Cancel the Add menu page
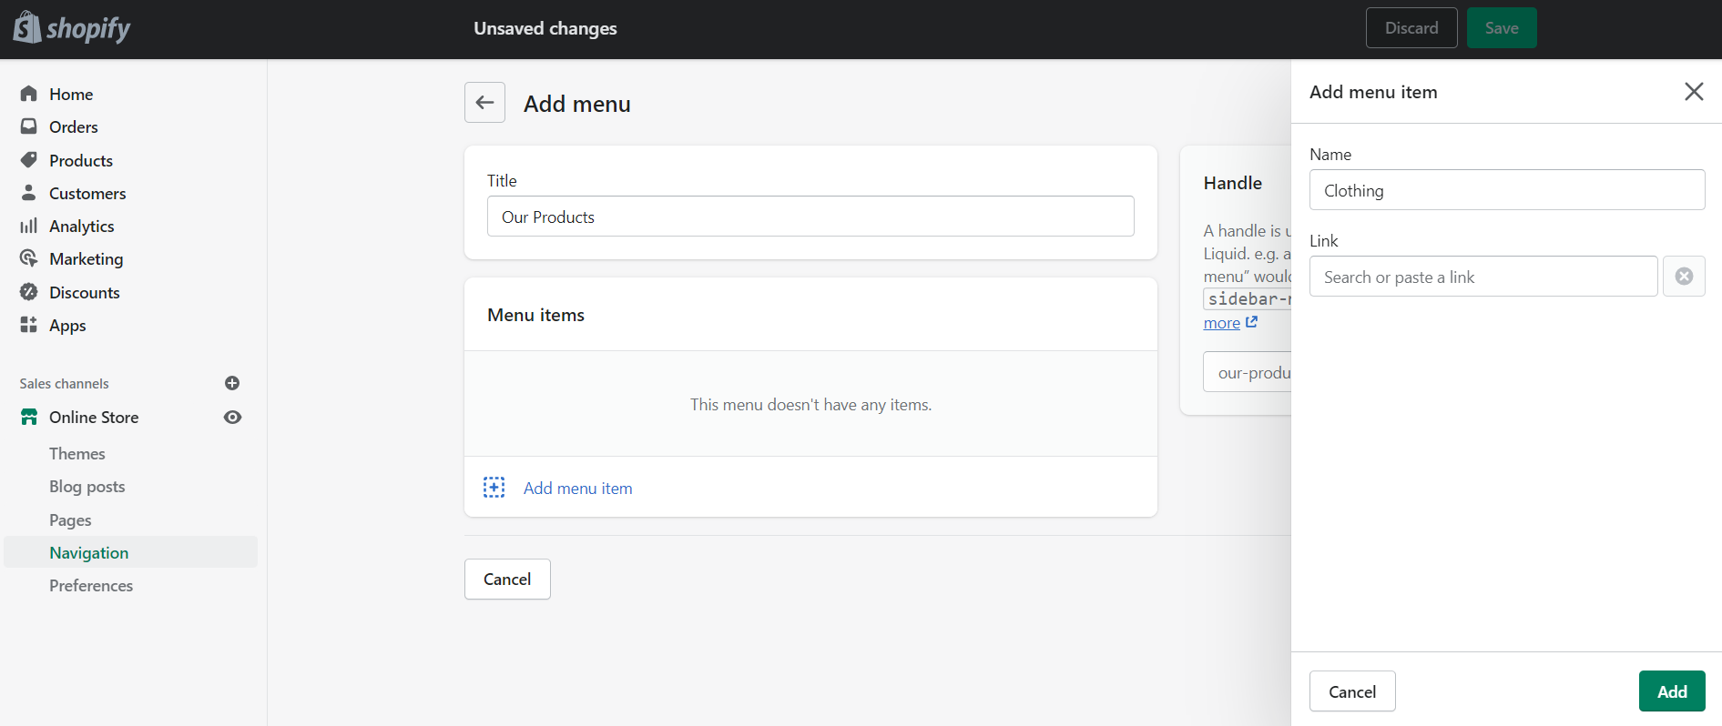The image size is (1722, 726). 507,579
